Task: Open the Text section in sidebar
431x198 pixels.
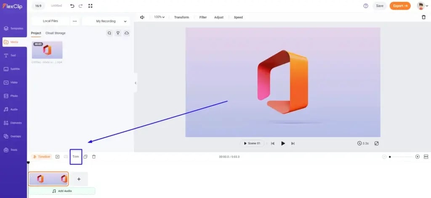Action: pos(13,55)
